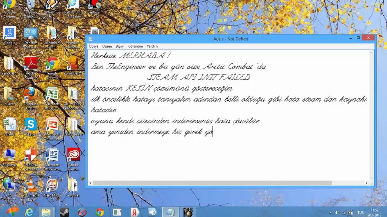Select the VISAL spreadsheet file
387x217 pixels.
[9, 127]
